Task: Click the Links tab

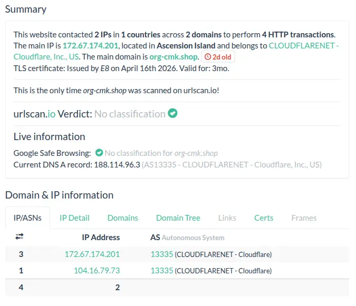Action: pyautogui.click(x=227, y=218)
